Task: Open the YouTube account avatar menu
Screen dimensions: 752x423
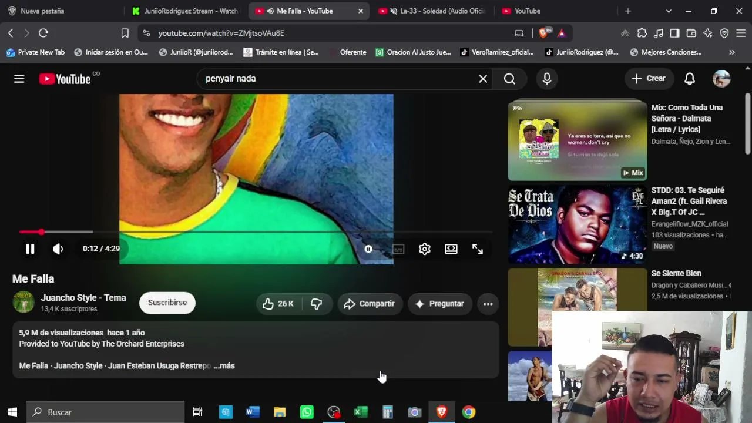Action: tap(721, 79)
